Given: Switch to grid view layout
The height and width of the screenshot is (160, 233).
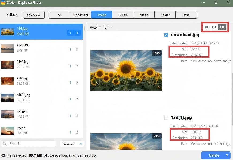Looking at the screenshot, I should (x=207, y=27).
